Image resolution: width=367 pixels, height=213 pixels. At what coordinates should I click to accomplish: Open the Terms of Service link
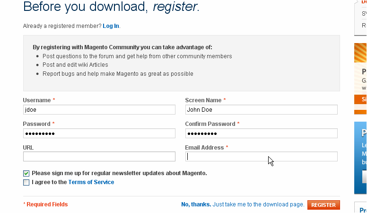(91, 182)
